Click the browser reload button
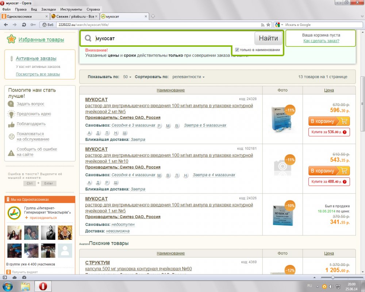Image resolution: width=365 pixels, height=292 pixels. [24, 25]
